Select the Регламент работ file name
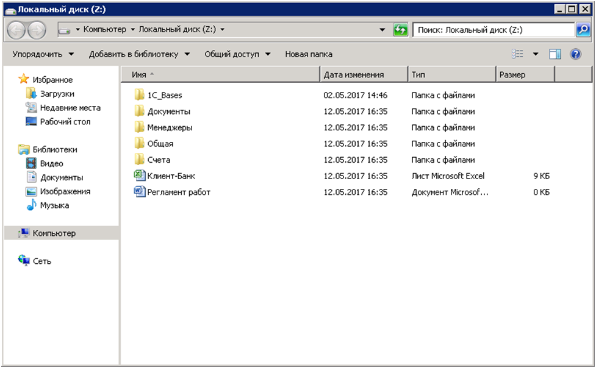Viewport: 596px width, 368px height. [x=179, y=192]
